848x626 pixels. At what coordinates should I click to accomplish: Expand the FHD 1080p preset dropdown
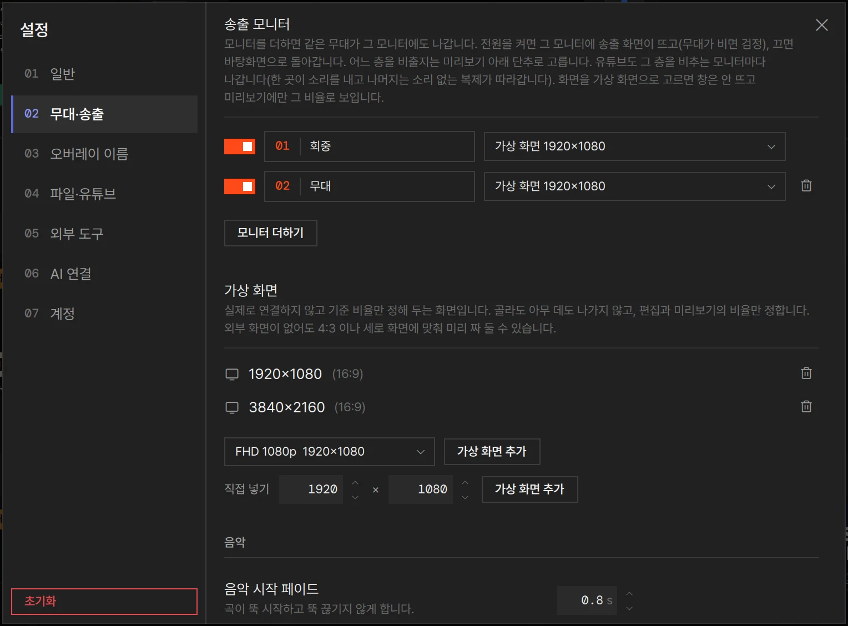(330, 452)
